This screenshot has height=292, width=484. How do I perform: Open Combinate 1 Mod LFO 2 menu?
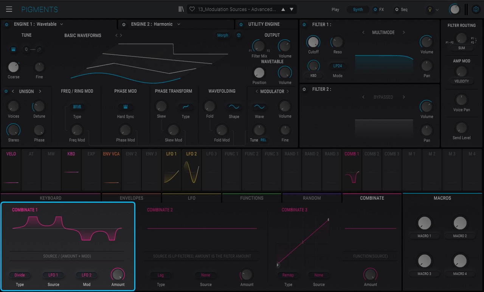coord(87,275)
